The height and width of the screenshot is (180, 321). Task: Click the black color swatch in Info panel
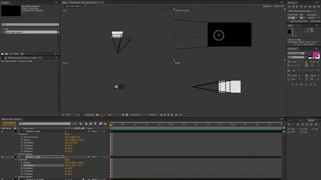point(289,31)
